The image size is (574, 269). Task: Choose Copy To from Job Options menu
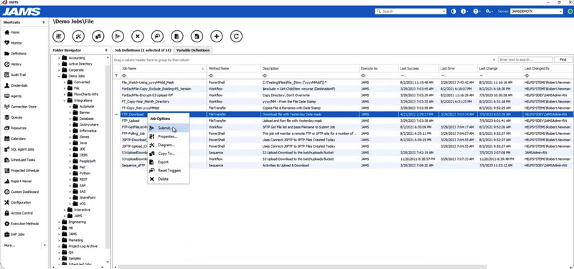[x=169, y=154]
